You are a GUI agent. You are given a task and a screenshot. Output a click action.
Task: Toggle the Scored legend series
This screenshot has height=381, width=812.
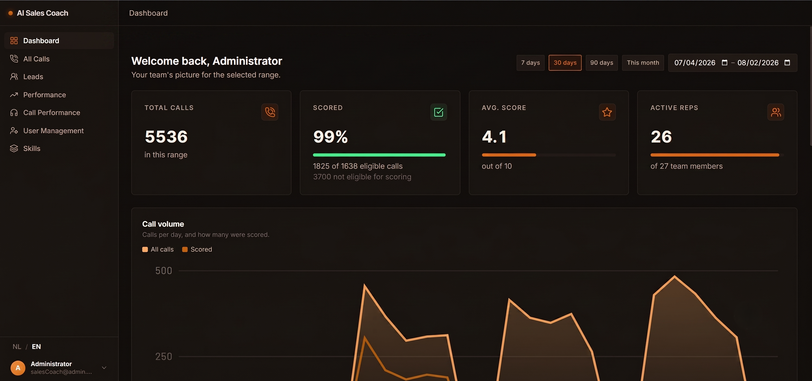point(197,249)
